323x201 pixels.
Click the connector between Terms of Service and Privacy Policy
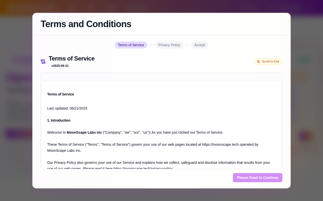[151, 45]
